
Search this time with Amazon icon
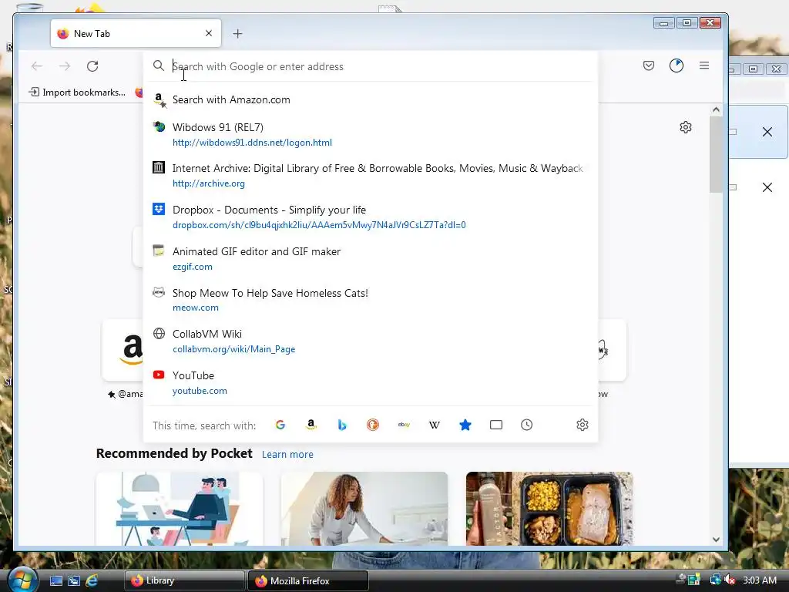click(x=311, y=425)
